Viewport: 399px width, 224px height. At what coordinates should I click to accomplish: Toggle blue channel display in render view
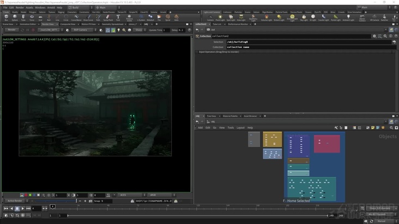pyautogui.click(x=34, y=195)
